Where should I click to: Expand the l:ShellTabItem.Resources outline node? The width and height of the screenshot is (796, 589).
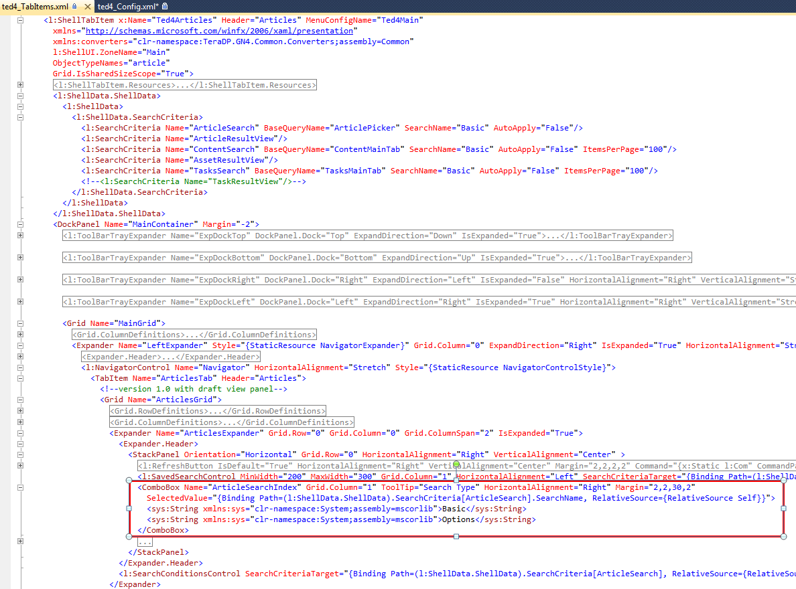coord(20,85)
